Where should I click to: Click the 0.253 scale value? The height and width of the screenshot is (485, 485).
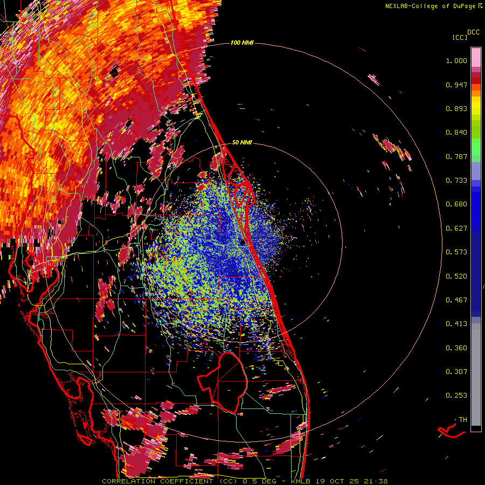[x=456, y=396]
